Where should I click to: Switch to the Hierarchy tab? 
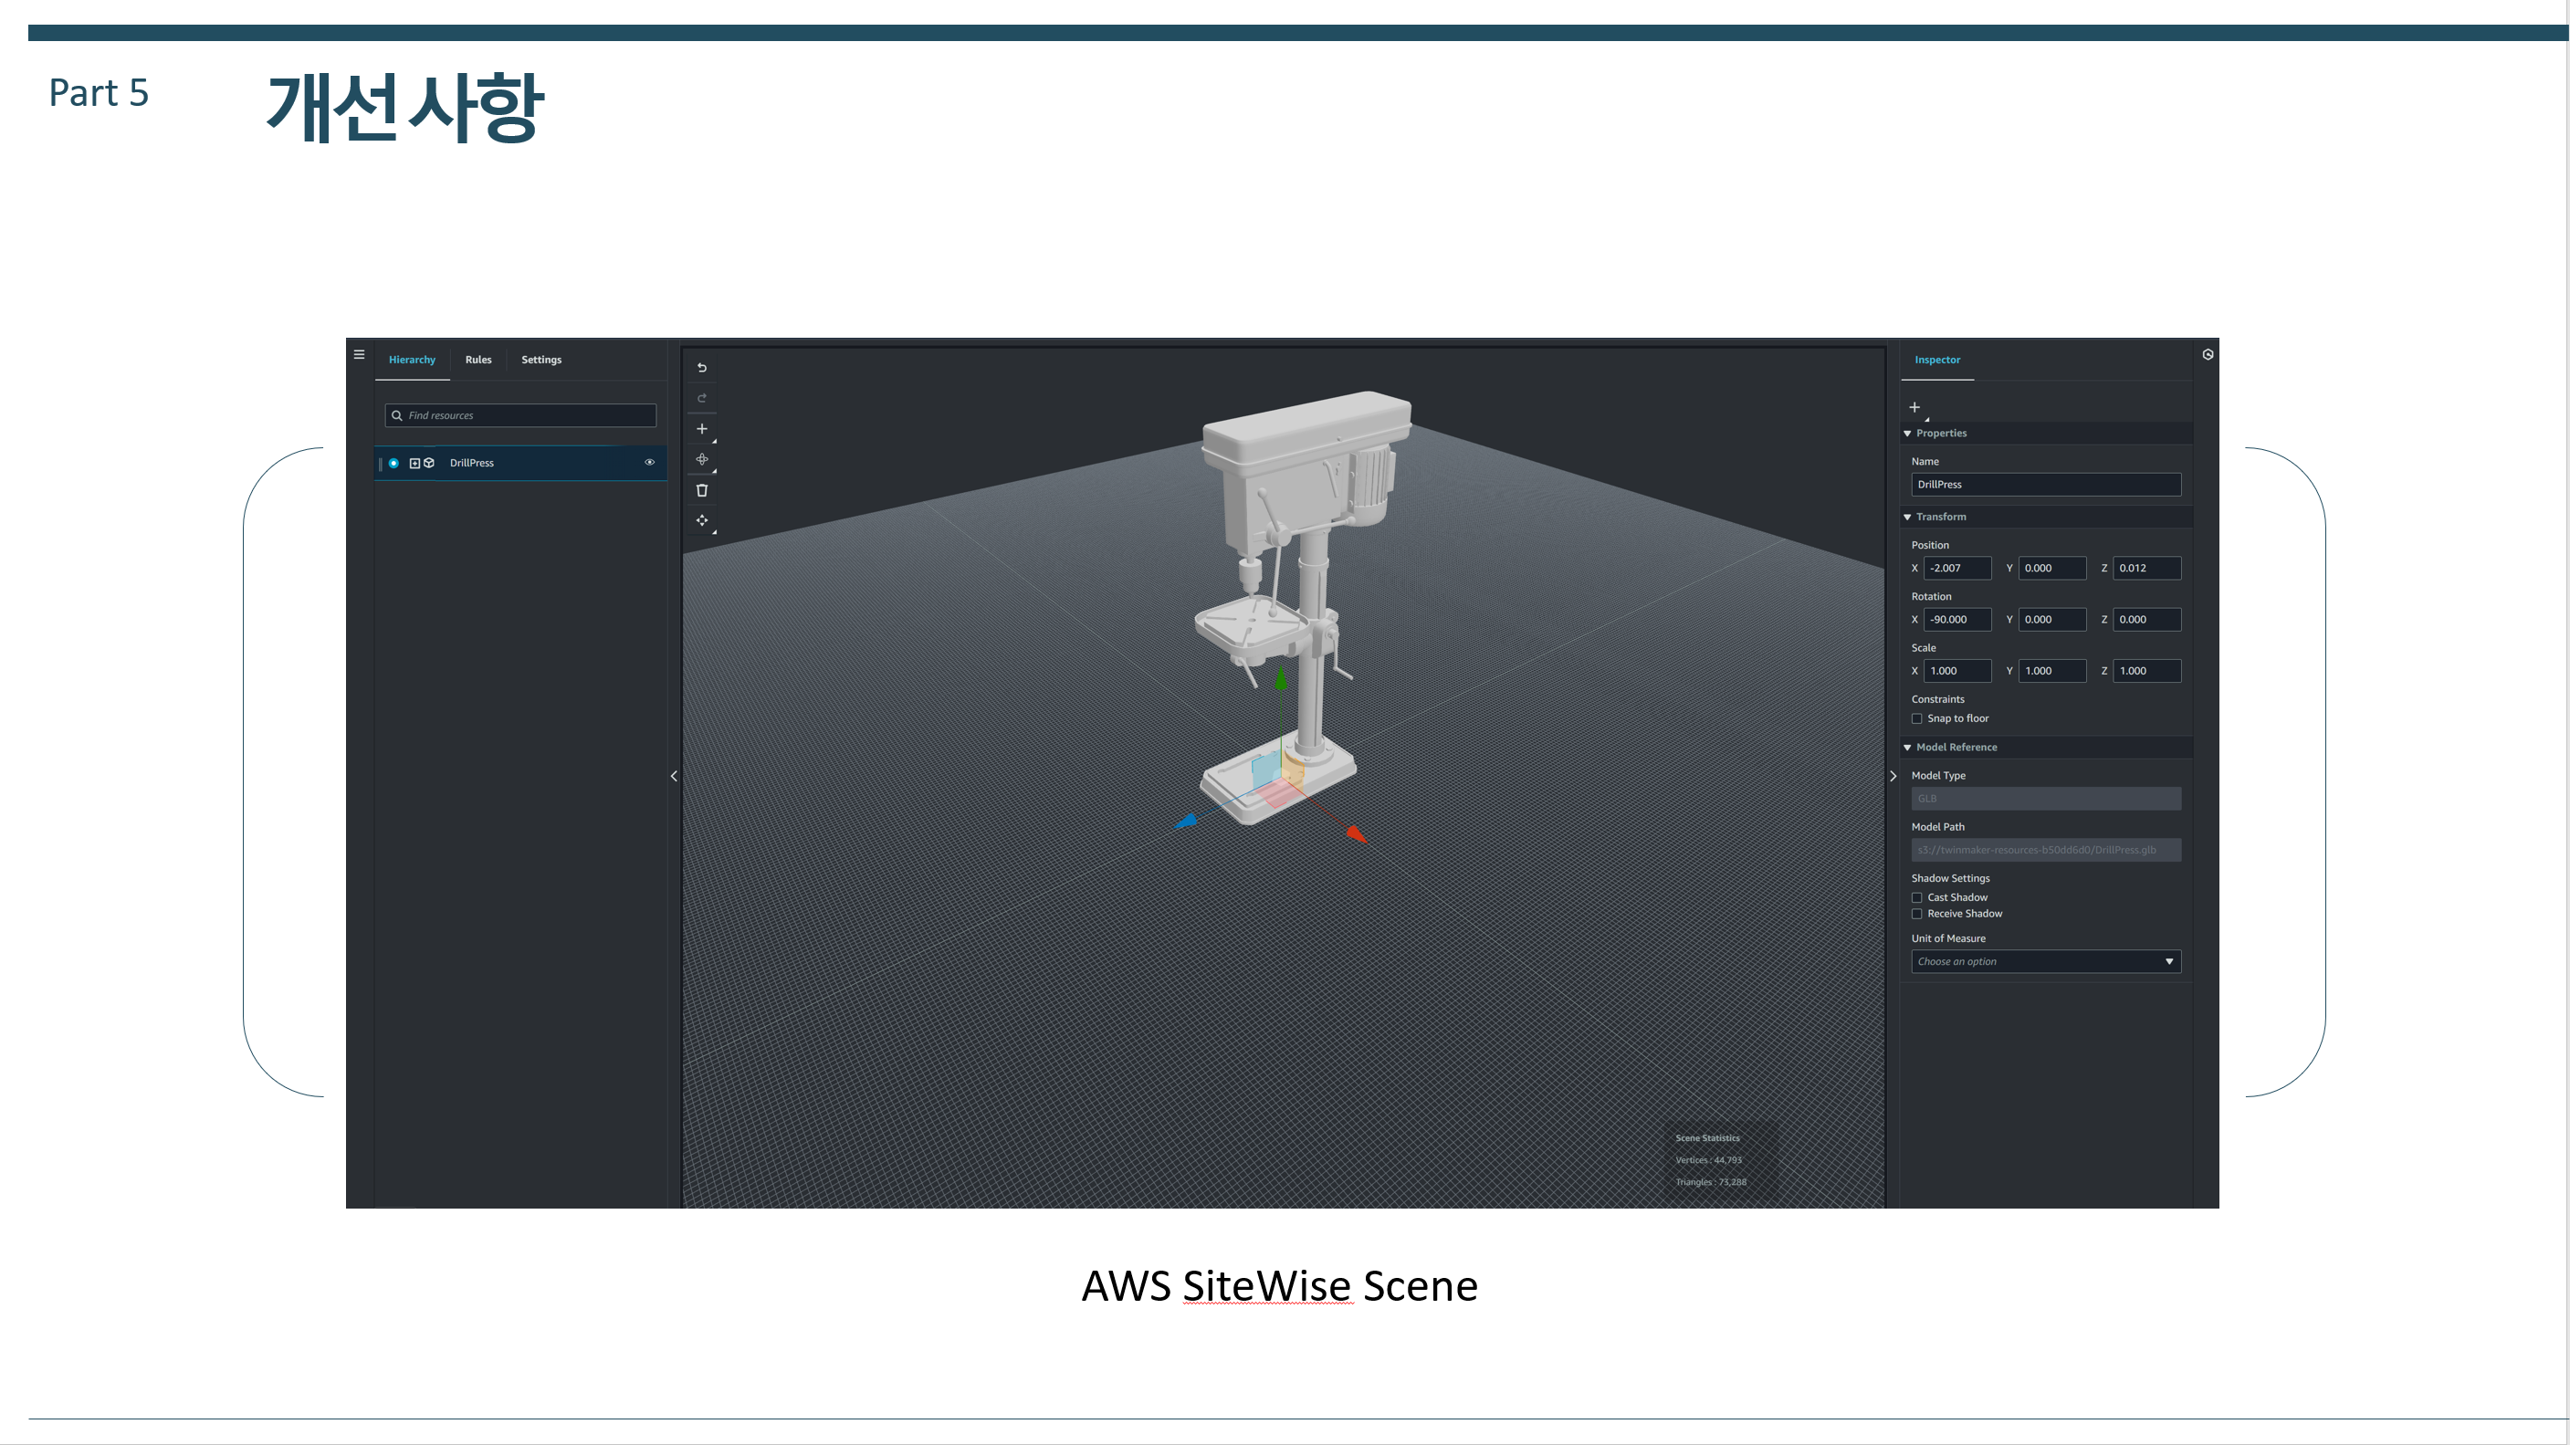(x=412, y=360)
